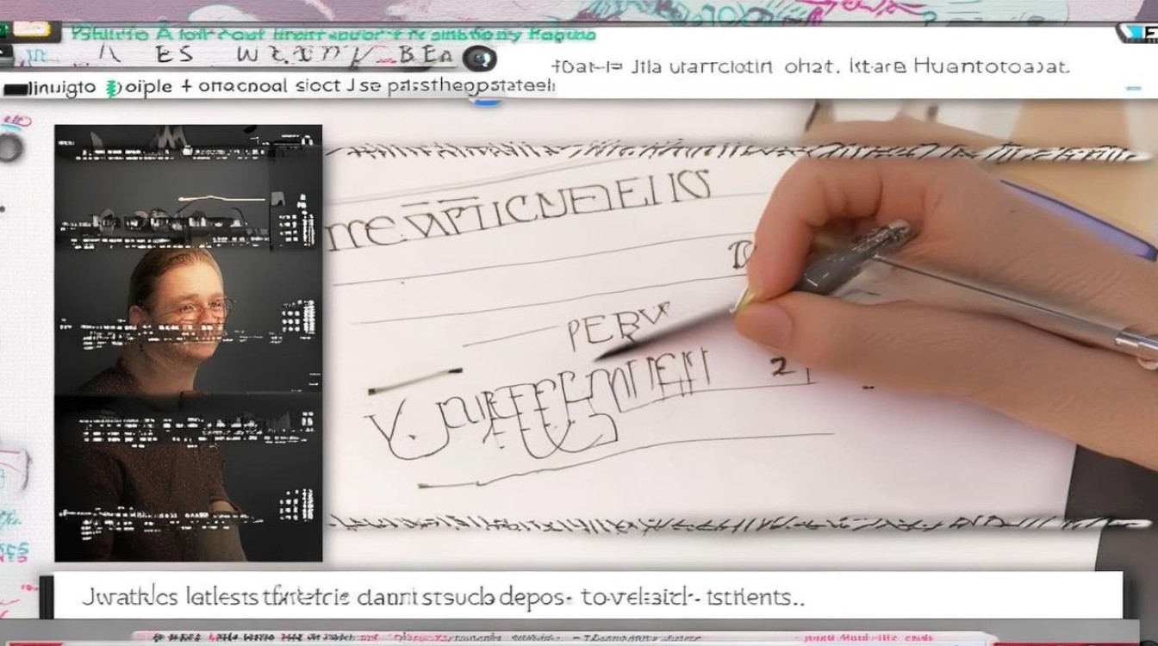This screenshot has width=1158, height=646.
Task: Click the gray circular knob on left edge
Action: (x=9, y=147)
